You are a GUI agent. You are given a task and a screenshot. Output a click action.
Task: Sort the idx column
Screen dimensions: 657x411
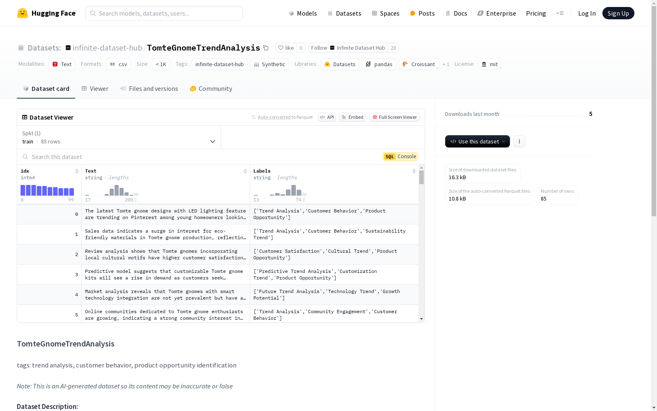pyautogui.click(x=77, y=171)
